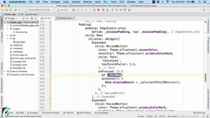The width and height of the screenshot is (210, 118).
Task: Click the error indicator at editor top right
Action: [205, 22]
